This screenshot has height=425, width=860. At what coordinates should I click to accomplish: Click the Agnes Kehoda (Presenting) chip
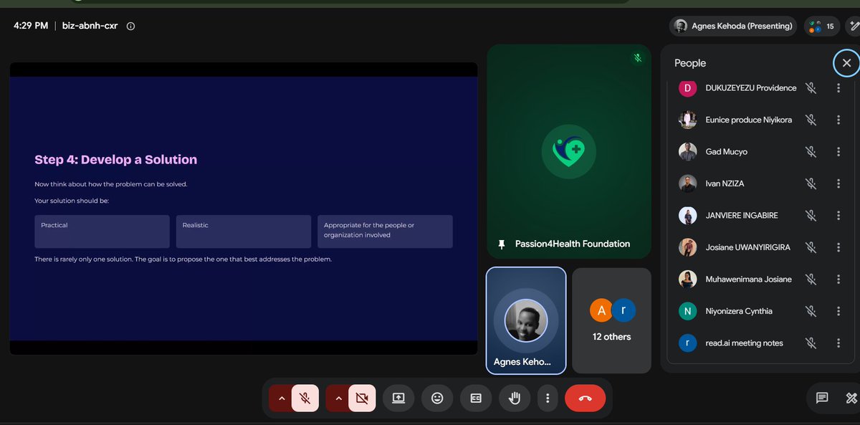[x=733, y=27]
